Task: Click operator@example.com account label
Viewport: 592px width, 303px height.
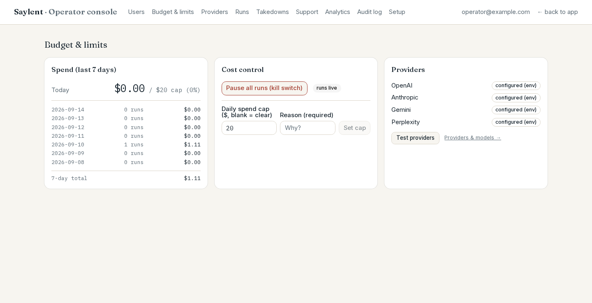Action: pyautogui.click(x=496, y=12)
